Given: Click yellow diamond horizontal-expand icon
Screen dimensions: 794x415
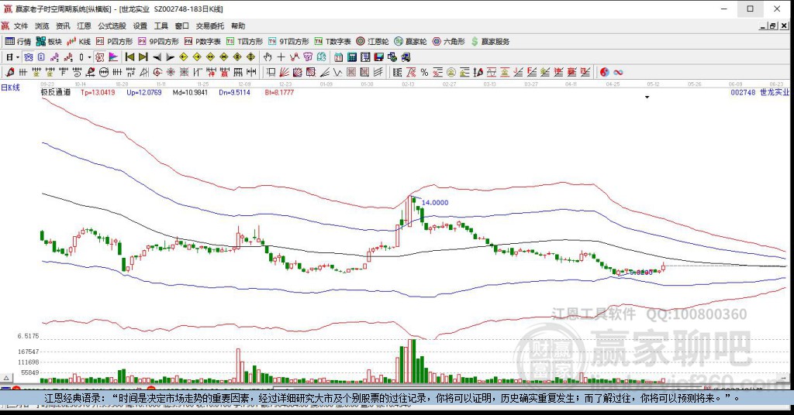Looking at the screenshot, I should (x=210, y=57).
